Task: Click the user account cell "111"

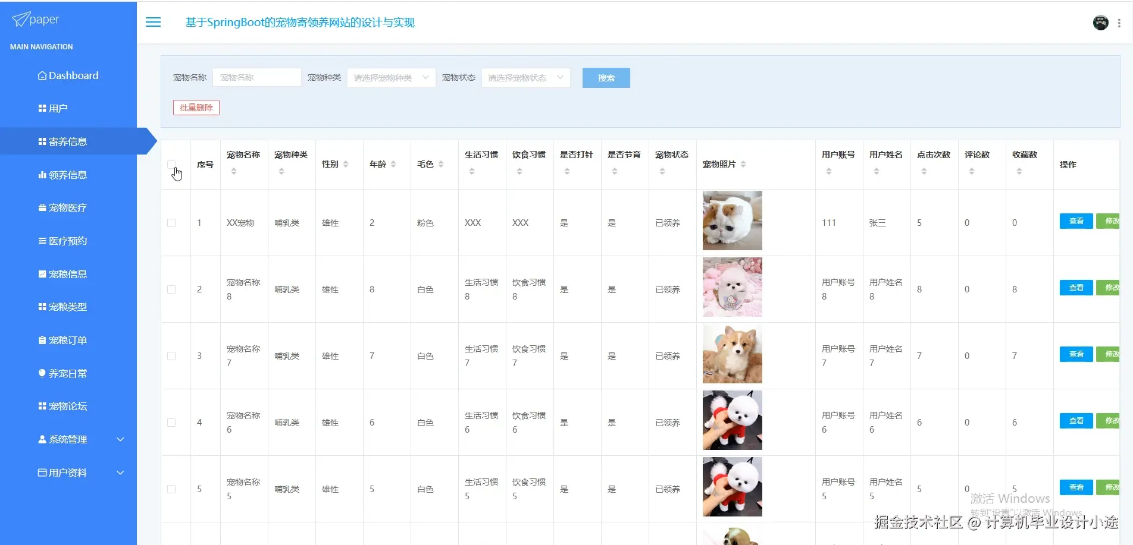Action: [829, 223]
